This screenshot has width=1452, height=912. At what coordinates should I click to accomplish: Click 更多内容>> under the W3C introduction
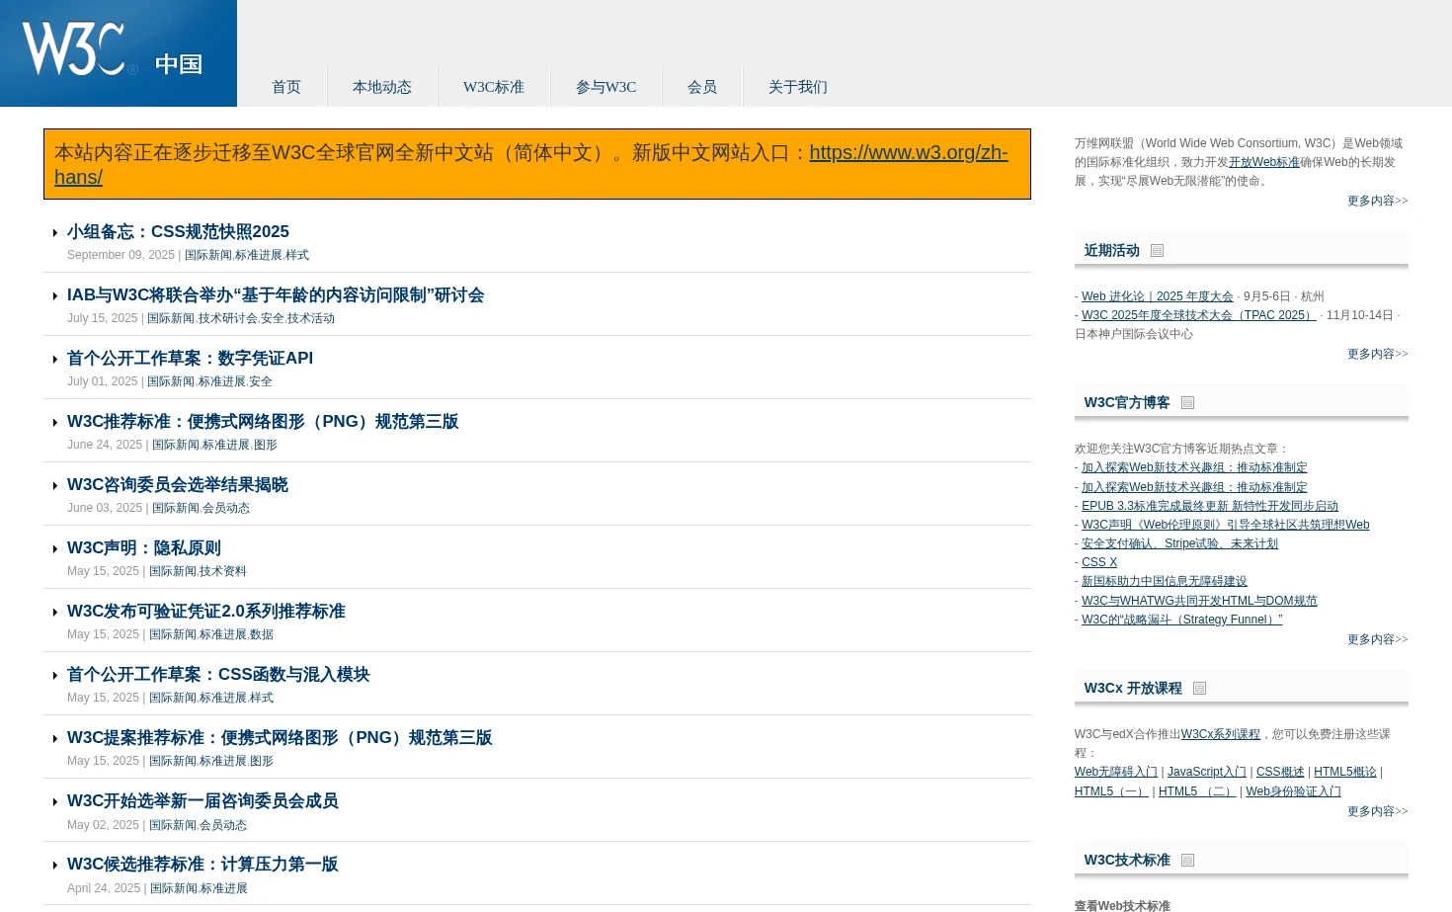pos(1378,201)
